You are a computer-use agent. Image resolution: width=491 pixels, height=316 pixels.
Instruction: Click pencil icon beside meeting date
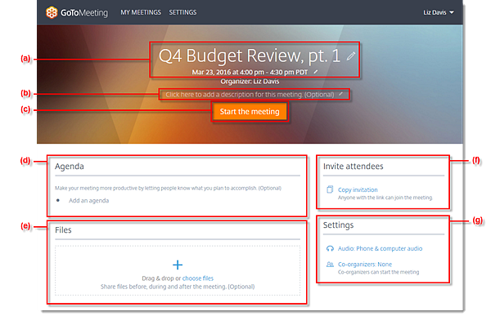[x=316, y=72]
